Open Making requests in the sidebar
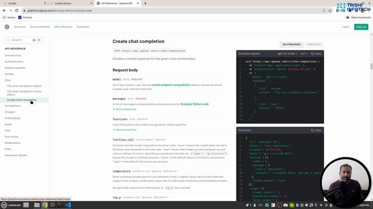This screenshot has width=373, height=209. [x=15, y=68]
